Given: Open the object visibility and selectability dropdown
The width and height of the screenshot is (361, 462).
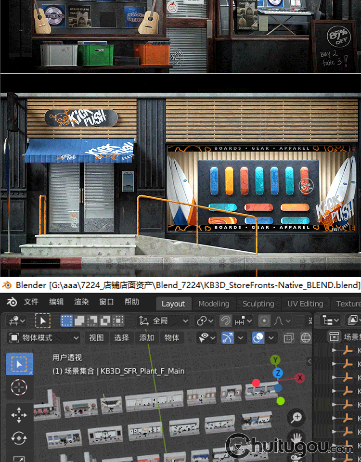Looking at the screenshot, I should pos(207,338).
